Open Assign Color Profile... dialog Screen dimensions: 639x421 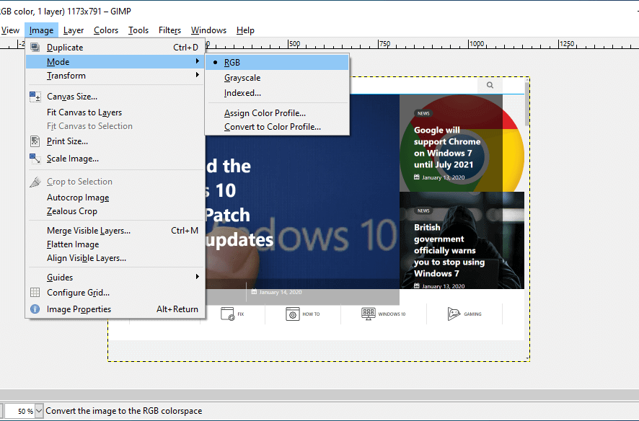[277, 113]
